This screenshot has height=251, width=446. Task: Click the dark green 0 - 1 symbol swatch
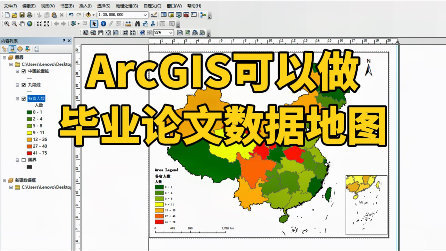(x=29, y=112)
